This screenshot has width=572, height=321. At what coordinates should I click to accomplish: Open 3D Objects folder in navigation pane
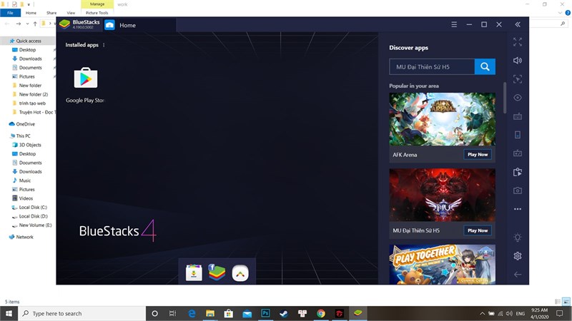click(30, 145)
